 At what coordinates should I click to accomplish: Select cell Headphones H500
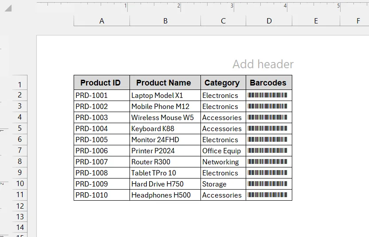point(165,194)
